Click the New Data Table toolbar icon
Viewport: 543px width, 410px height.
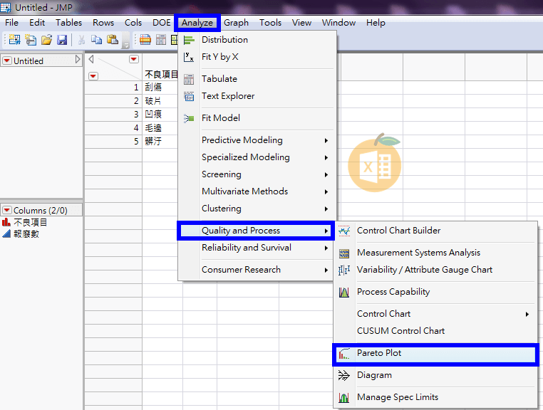14,40
